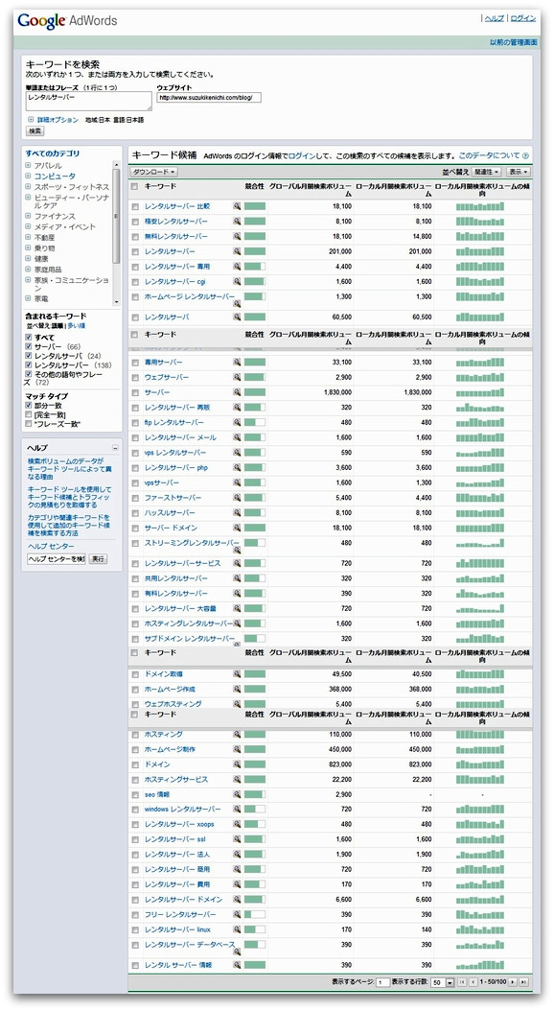Click the vpsサーバー keyword link
The width and height of the screenshot is (554, 1011).
[x=162, y=482]
